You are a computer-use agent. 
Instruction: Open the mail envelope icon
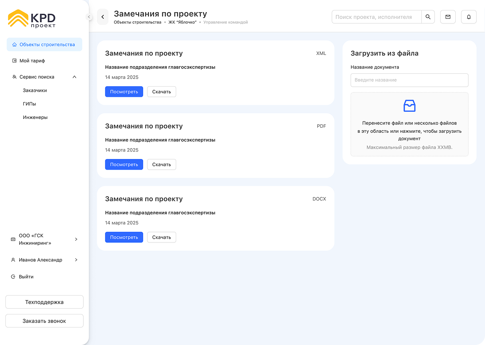(x=448, y=17)
